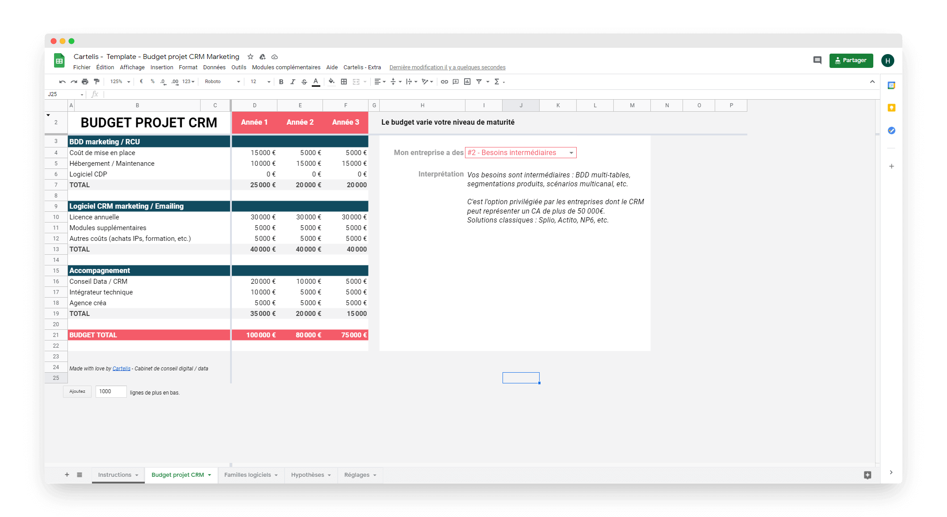
Task: Open the text color picker
Action: tap(316, 82)
